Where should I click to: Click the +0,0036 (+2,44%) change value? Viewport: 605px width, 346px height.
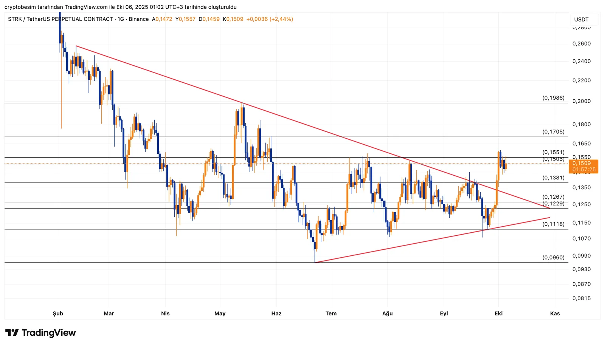pyautogui.click(x=270, y=19)
